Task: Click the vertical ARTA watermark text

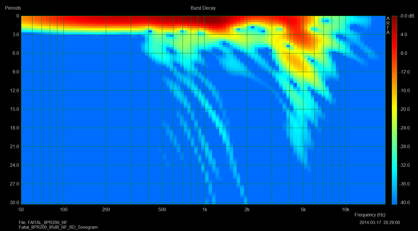Action: [x=388, y=25]
